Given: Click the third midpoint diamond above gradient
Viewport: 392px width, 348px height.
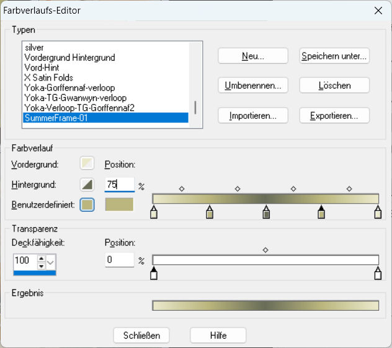Looking at the screenshot, I should [293, 189].
